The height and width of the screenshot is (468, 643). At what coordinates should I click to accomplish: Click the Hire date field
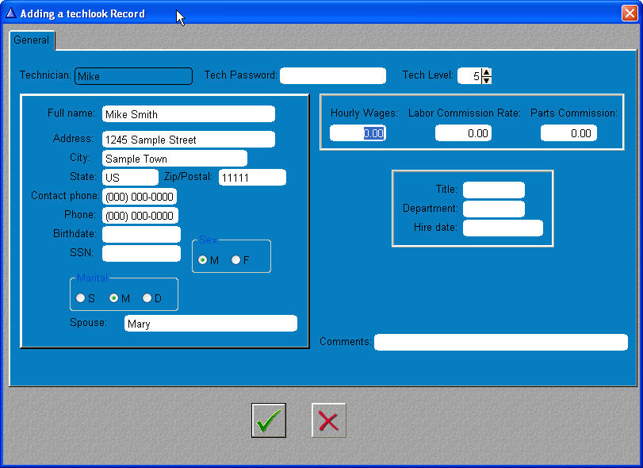pyautogui.click(x=503, y=228)
